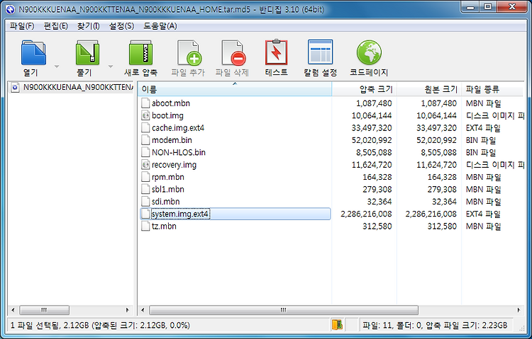Click the 2,286,216,008 compressed size cell
The width and height of the screenshot is (532, 339).
pyautogui.click(x=366, y=214)
